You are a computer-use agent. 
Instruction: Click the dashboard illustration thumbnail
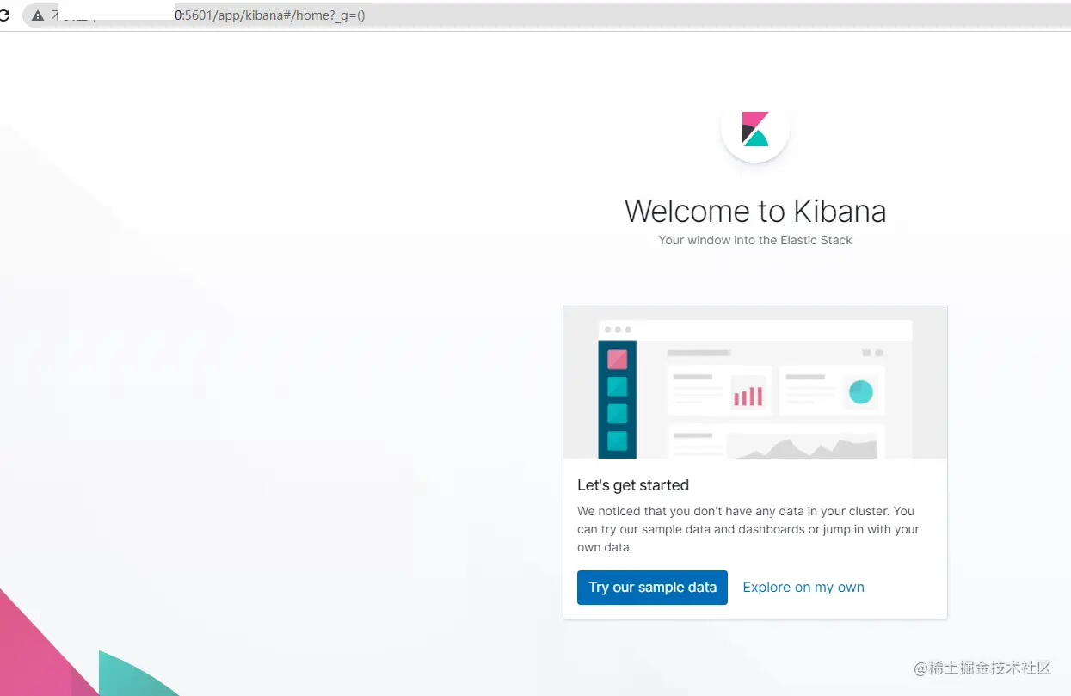tap(755, 382)
